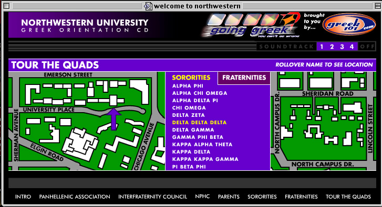The width and height of the screenshot is (382, 207).
Task: Click the greek101.com oval logo
Action: 349,24
